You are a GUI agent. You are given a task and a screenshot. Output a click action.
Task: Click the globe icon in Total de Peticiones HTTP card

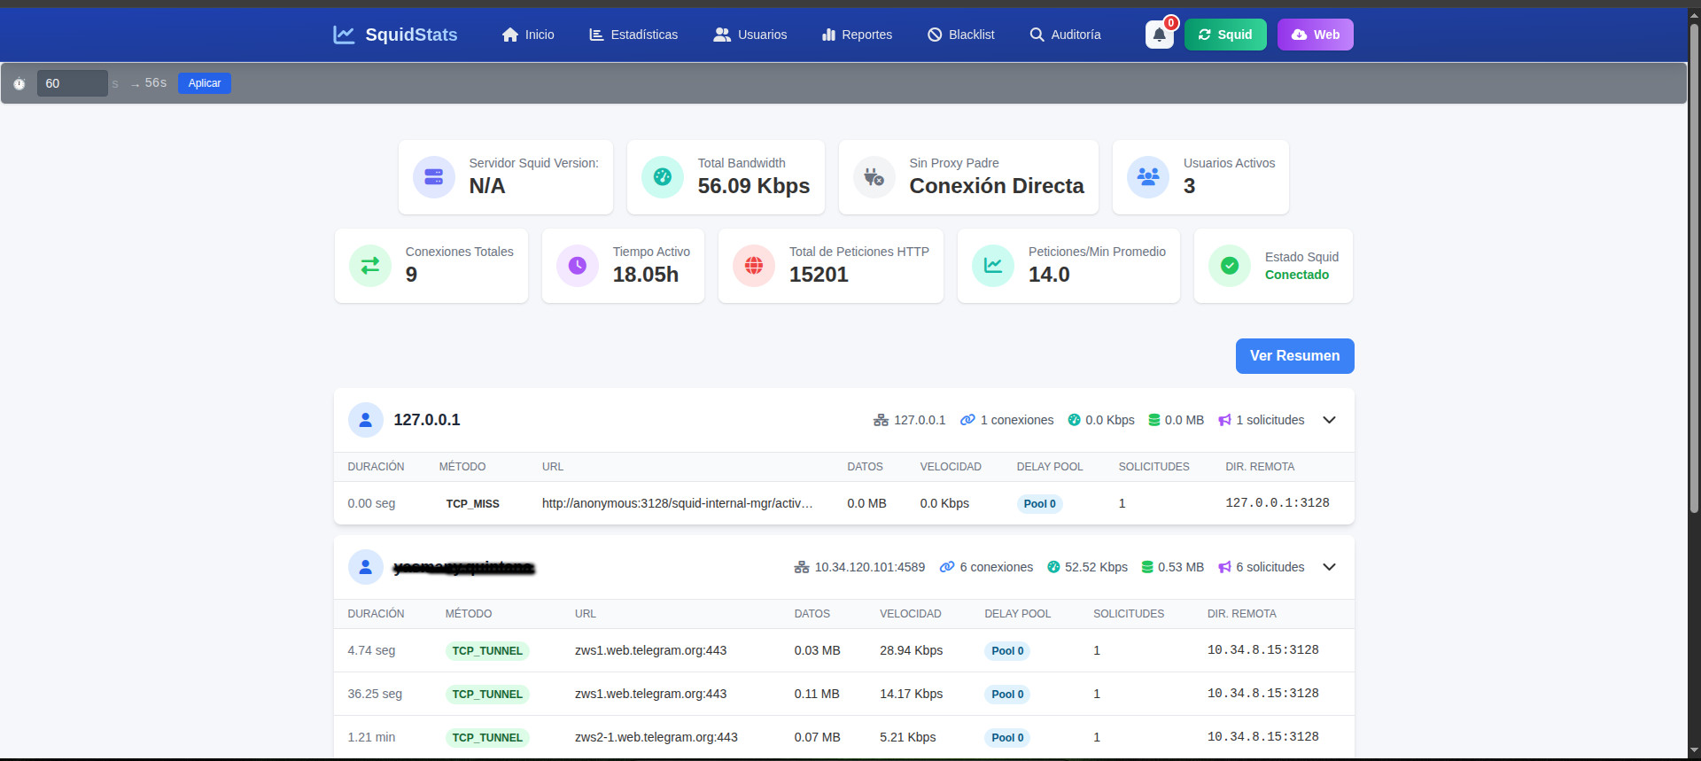[x=754, y=266]
